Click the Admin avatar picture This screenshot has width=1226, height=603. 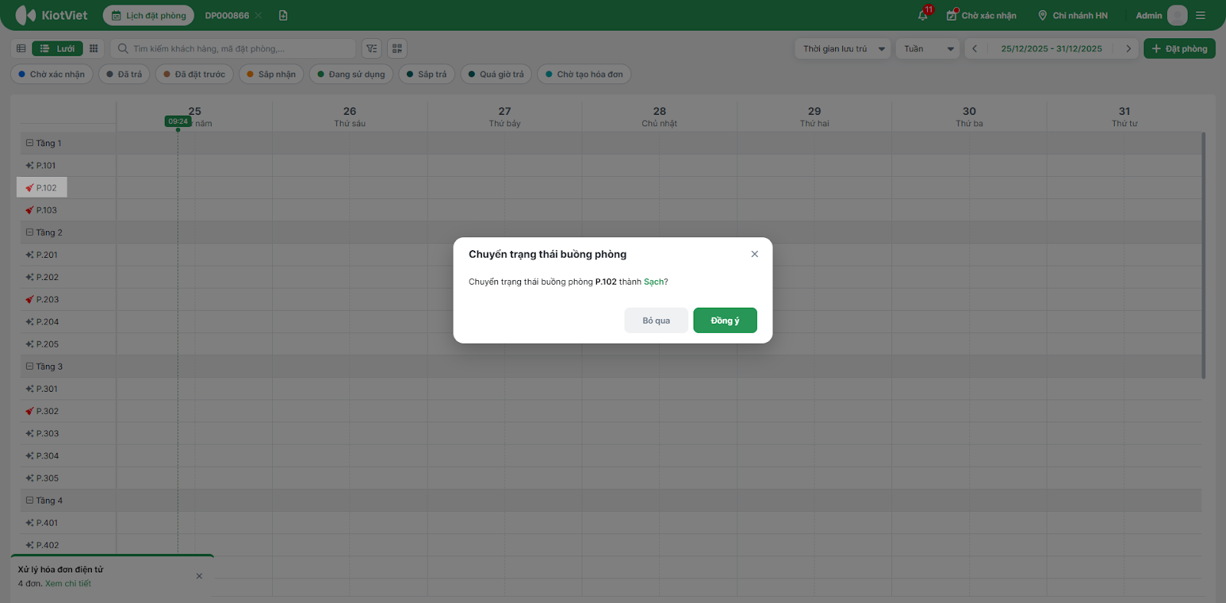click(x=1177, y=15)
